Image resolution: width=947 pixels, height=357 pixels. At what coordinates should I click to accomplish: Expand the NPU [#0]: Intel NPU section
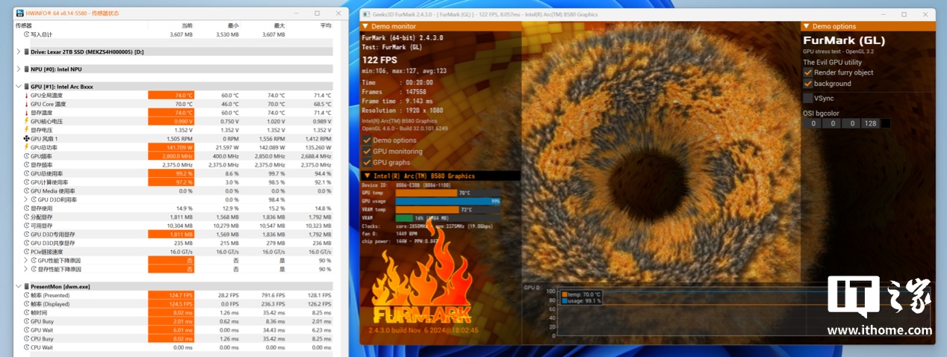pos(18,69)
